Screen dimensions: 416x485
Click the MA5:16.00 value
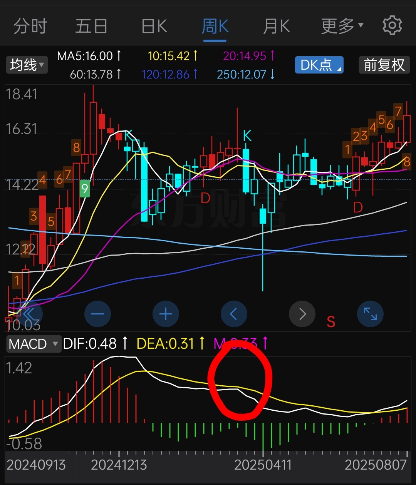[x=89, y=56]
